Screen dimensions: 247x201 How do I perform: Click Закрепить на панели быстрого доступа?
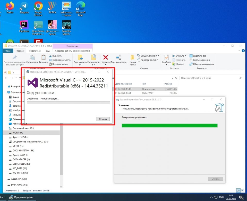click(x=15, y=60)
